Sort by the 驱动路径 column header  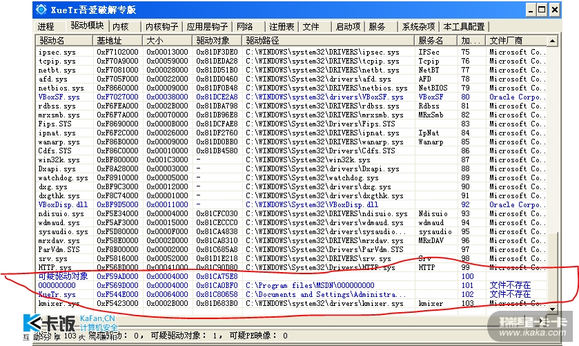coord(328,41)
